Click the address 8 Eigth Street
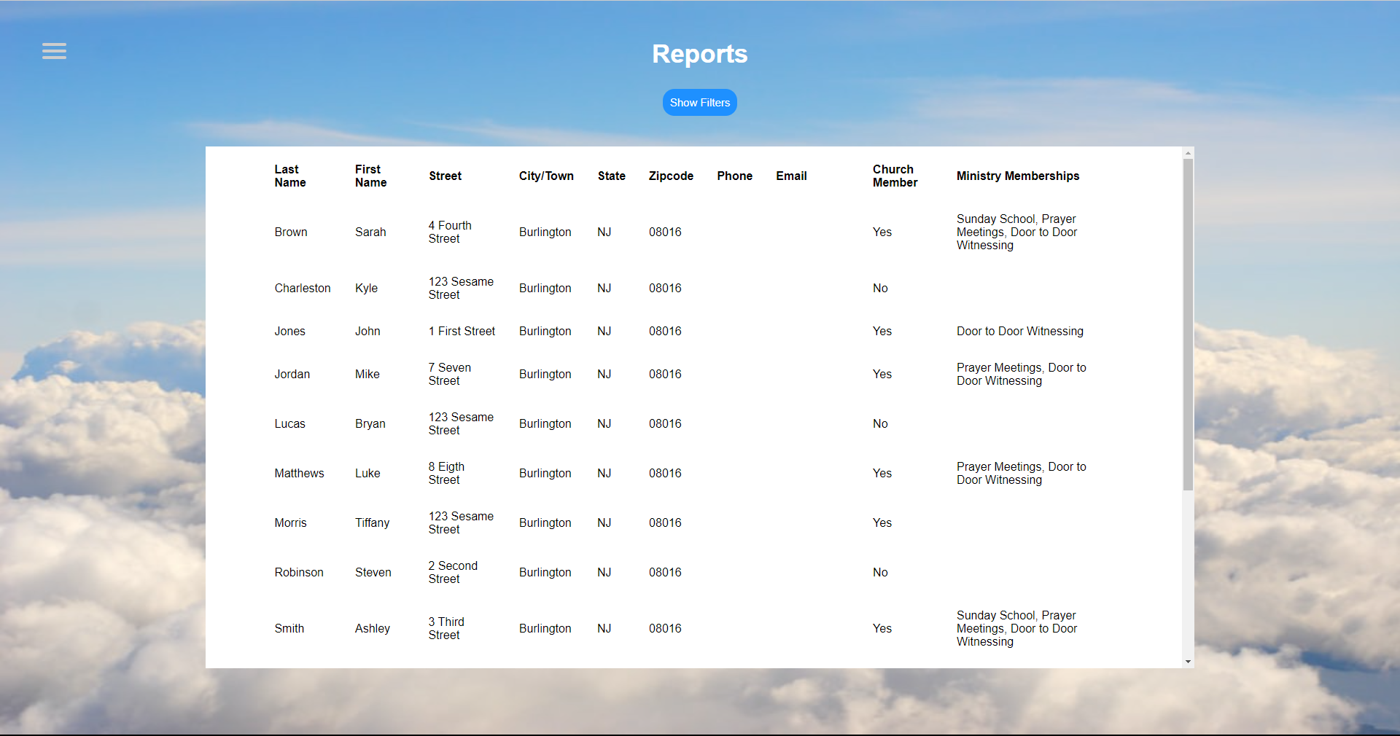 [x=446, y=473]
